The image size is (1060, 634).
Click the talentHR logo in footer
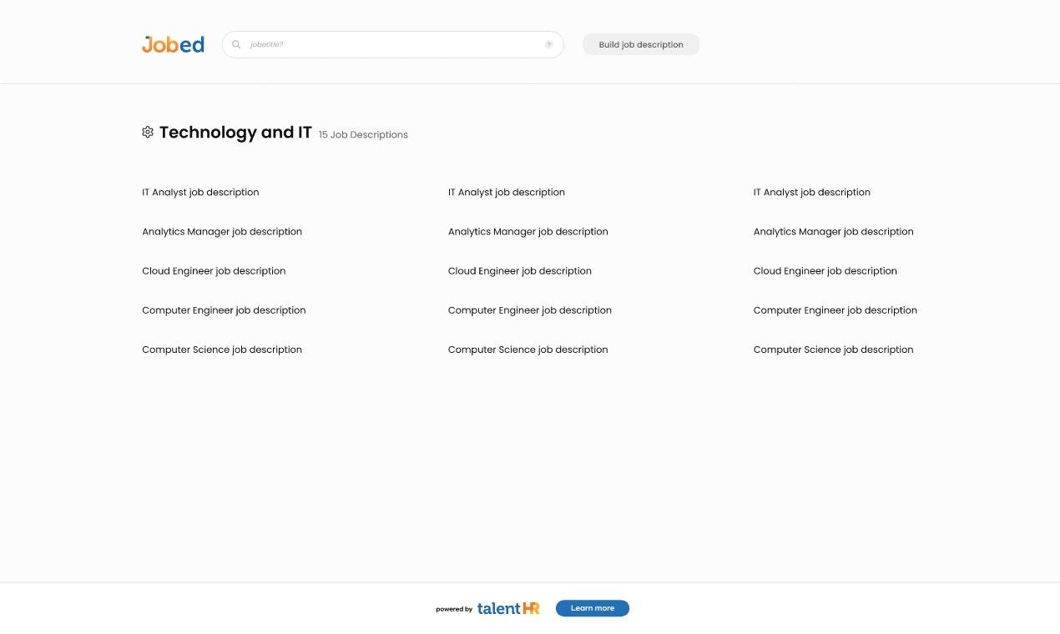(x=507, y=608)
